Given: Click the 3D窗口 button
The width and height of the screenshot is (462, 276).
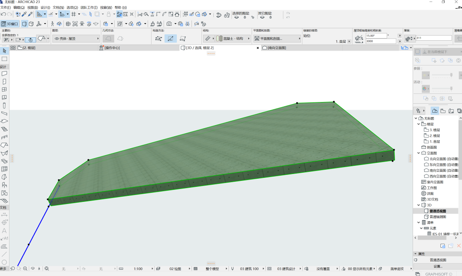Looking at the screenshot, I should 10,24.
